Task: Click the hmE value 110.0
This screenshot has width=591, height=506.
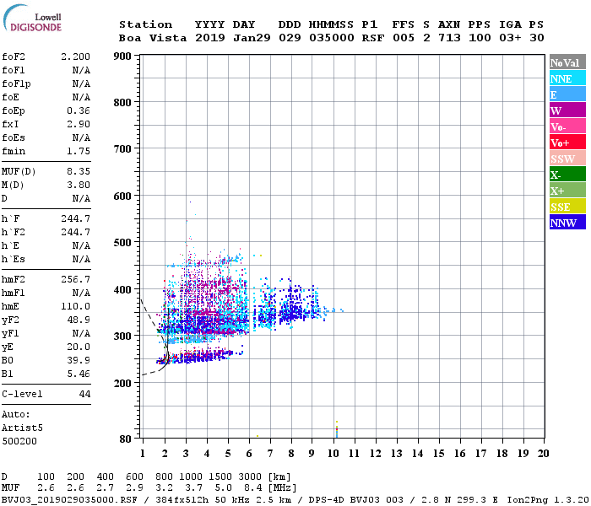Action: point(75,306)
